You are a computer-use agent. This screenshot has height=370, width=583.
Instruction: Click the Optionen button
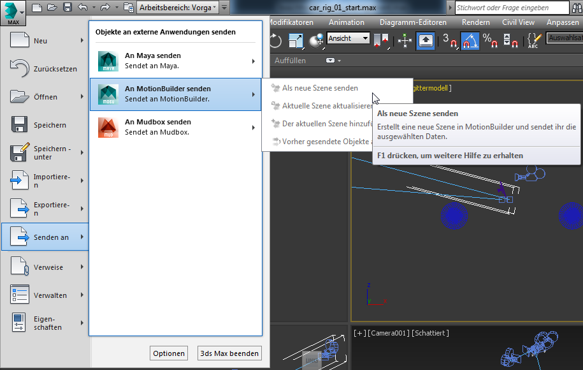pos(169,353)
